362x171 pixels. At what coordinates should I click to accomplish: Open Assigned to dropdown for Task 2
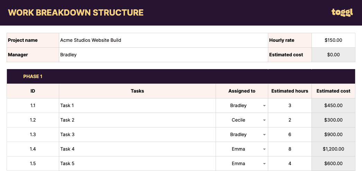(x=264, y=120)
